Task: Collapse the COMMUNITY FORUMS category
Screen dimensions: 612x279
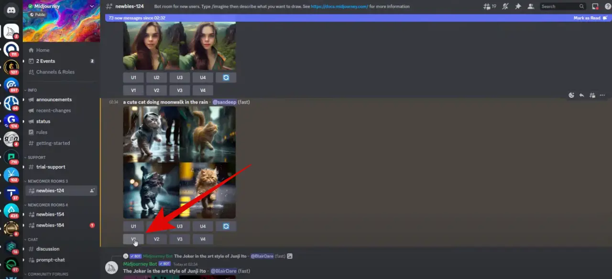Action: pos(48,274)
